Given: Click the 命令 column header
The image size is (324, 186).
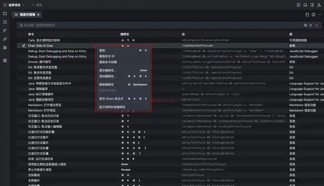Looking at the screenshot, I should tap(31, 34).
